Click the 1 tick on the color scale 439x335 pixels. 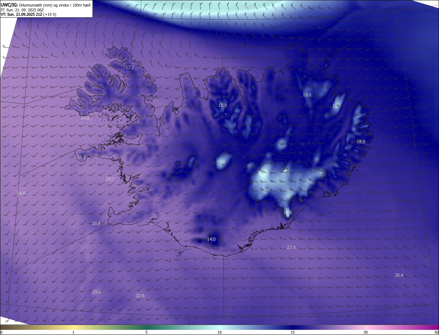(73, 332)
